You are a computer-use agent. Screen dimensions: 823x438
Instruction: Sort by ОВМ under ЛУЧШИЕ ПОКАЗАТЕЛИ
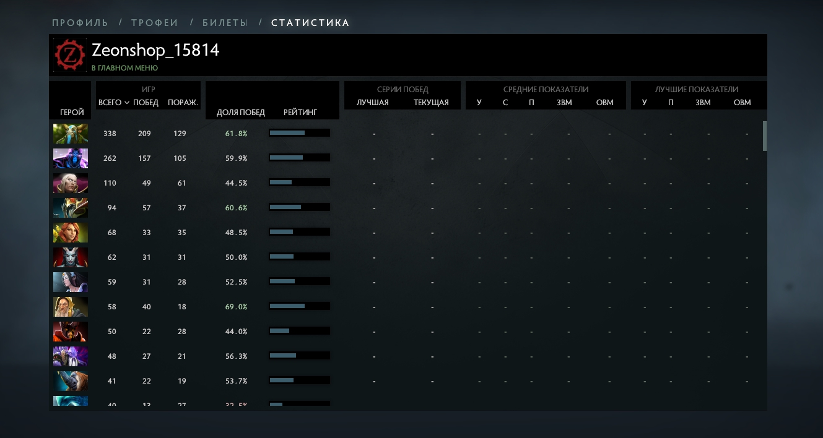[x=742, y=103]
